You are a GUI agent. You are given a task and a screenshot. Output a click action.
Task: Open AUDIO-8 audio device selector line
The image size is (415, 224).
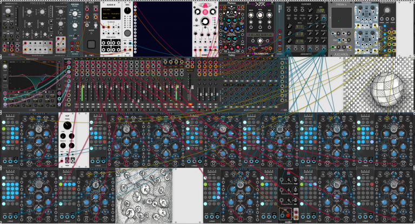(111, 13)
